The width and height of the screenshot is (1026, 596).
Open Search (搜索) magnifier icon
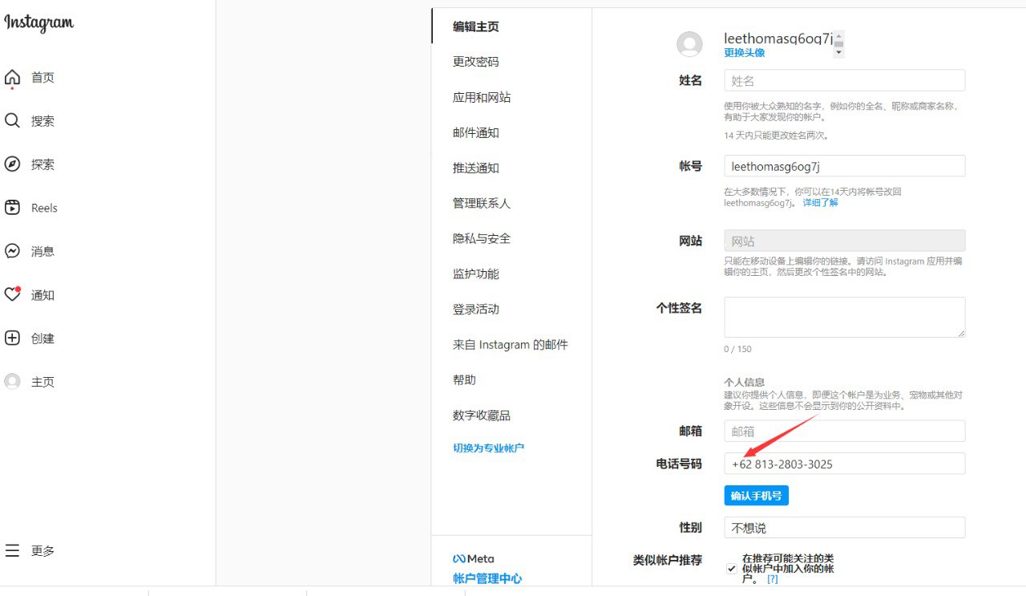pos(12,121)
